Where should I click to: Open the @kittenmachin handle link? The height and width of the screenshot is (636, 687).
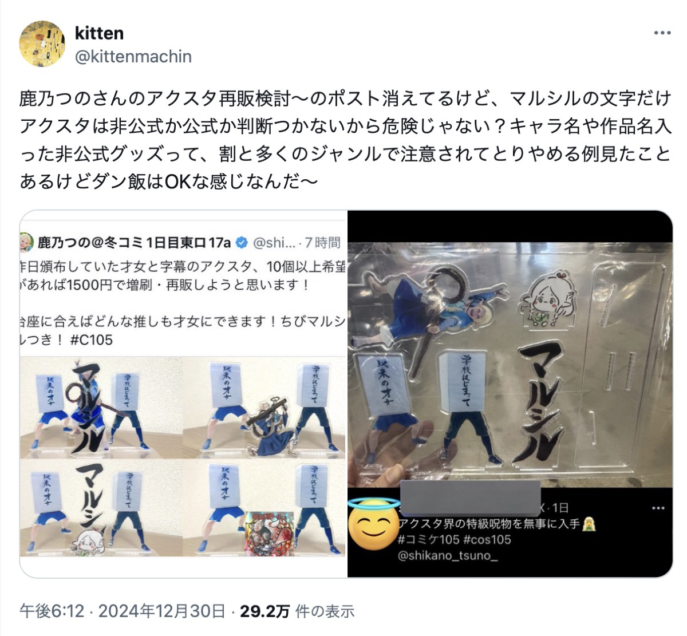tap(133, 57)
